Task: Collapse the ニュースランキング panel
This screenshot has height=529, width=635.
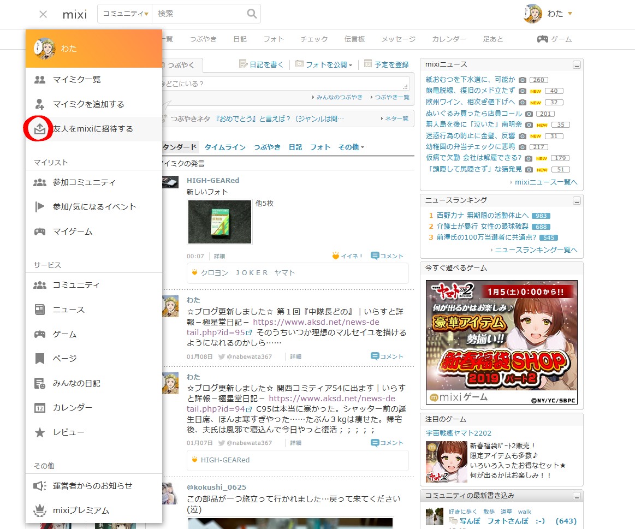Action: tap(577, 201)
